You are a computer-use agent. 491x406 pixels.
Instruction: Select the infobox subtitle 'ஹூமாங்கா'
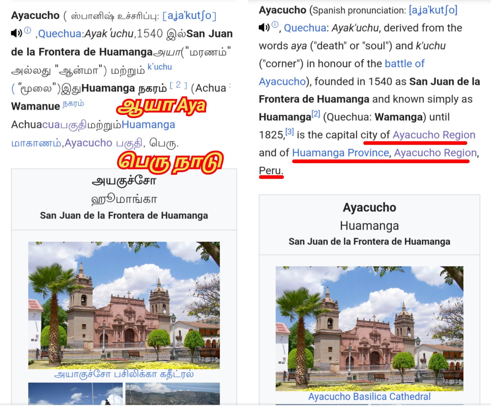(124, 200)
